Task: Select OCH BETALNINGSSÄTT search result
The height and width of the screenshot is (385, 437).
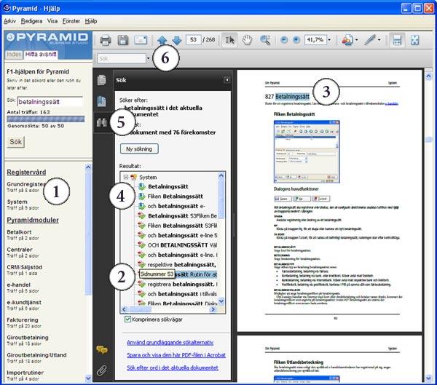Action: pyautogui.click(x=182, y=245)
